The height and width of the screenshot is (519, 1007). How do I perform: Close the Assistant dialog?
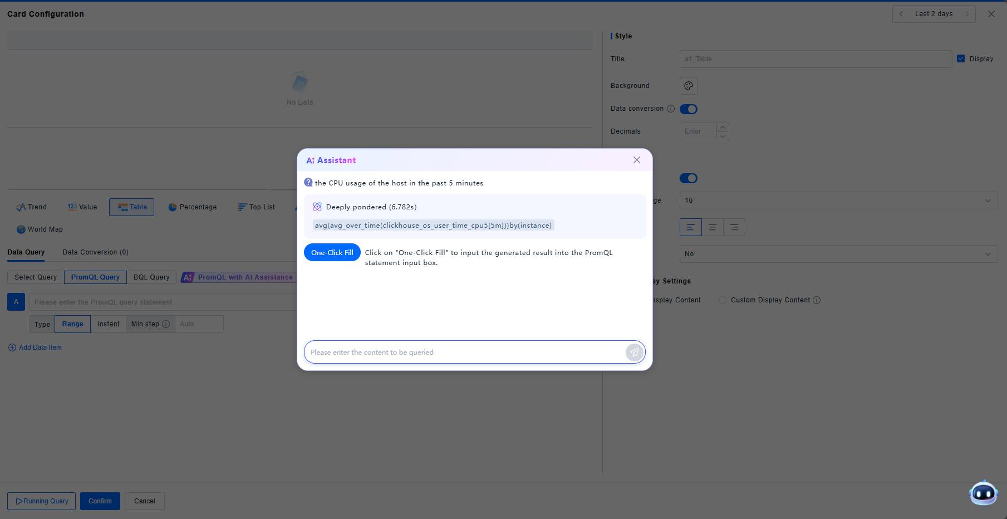pyautogui.click(x=636, y=160)
